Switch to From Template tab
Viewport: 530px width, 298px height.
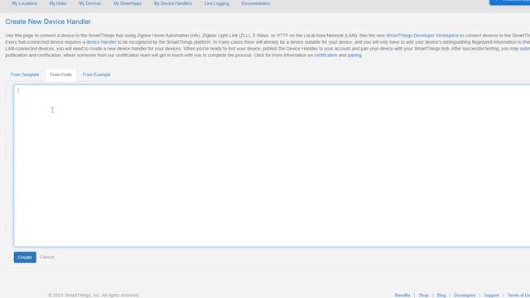tap(25, 74)
